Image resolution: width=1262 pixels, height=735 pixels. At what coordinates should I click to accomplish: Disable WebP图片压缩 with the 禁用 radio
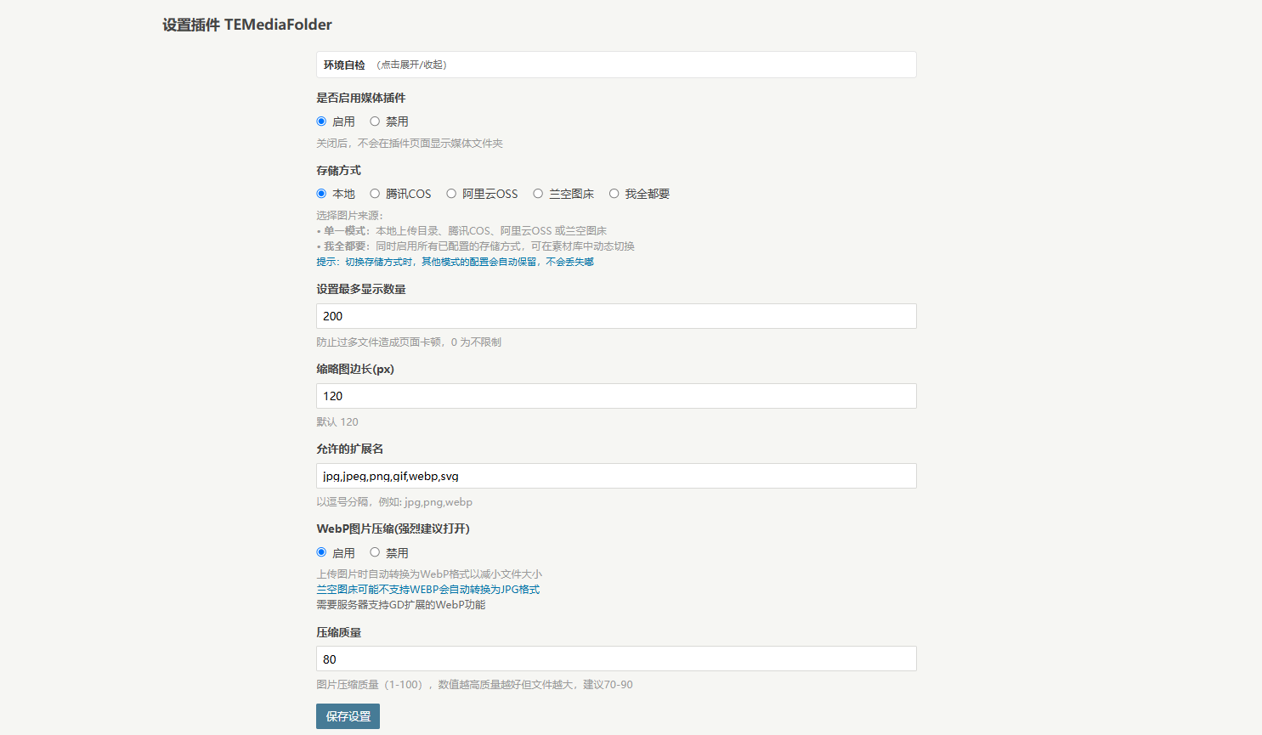point(375,552)
